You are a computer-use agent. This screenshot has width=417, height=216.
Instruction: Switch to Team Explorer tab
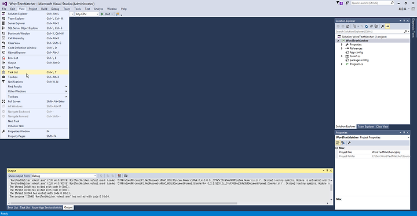365,126
